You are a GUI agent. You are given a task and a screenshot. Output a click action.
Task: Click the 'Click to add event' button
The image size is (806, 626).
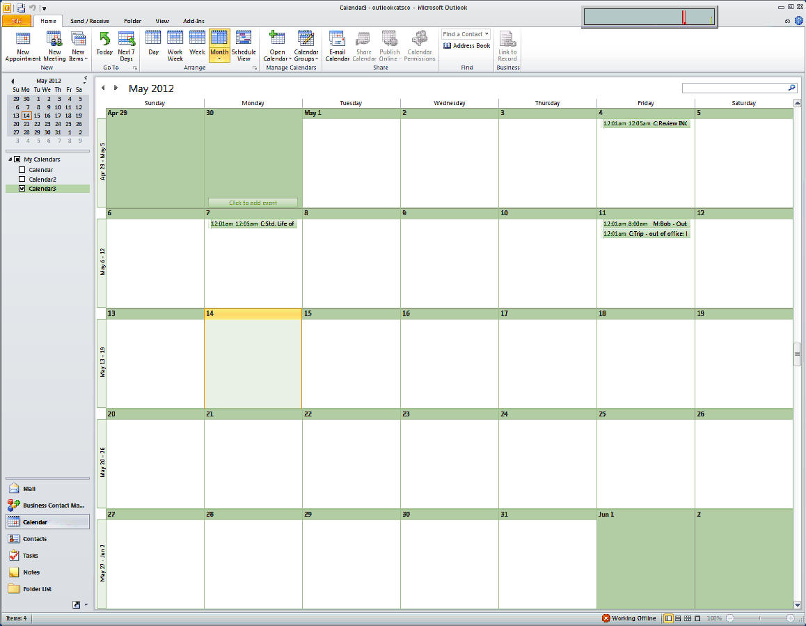pos(253,203)
